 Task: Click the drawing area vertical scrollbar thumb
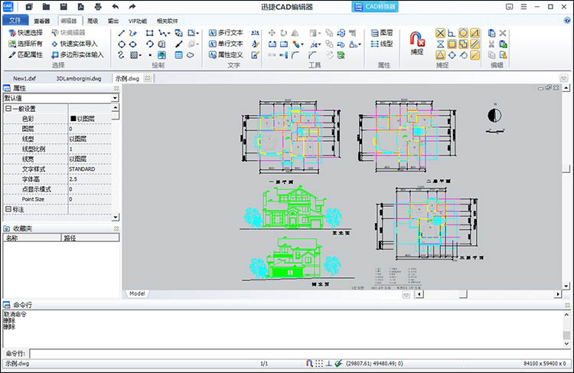coord(566,169)
